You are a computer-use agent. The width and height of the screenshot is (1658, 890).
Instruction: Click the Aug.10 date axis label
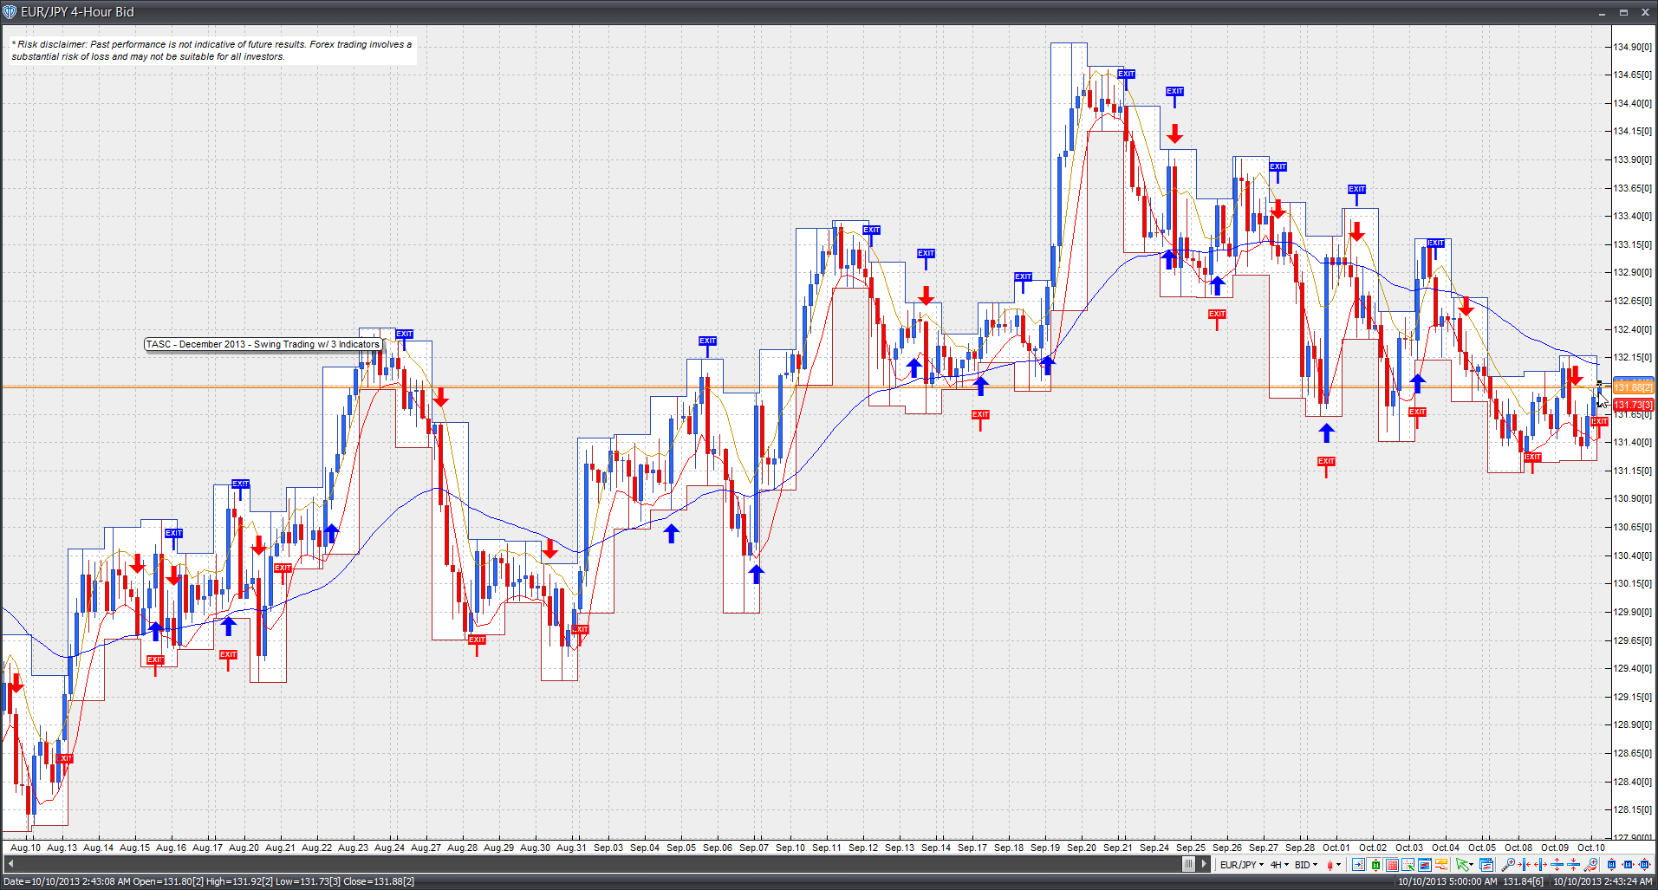(x=25, y=848)
